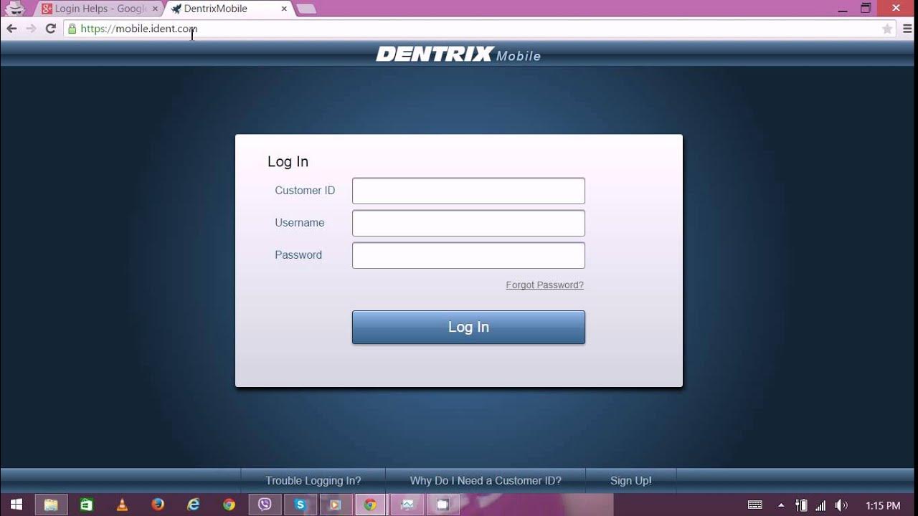
Task: Show hidden system tray icons
Action: (781, 505)
